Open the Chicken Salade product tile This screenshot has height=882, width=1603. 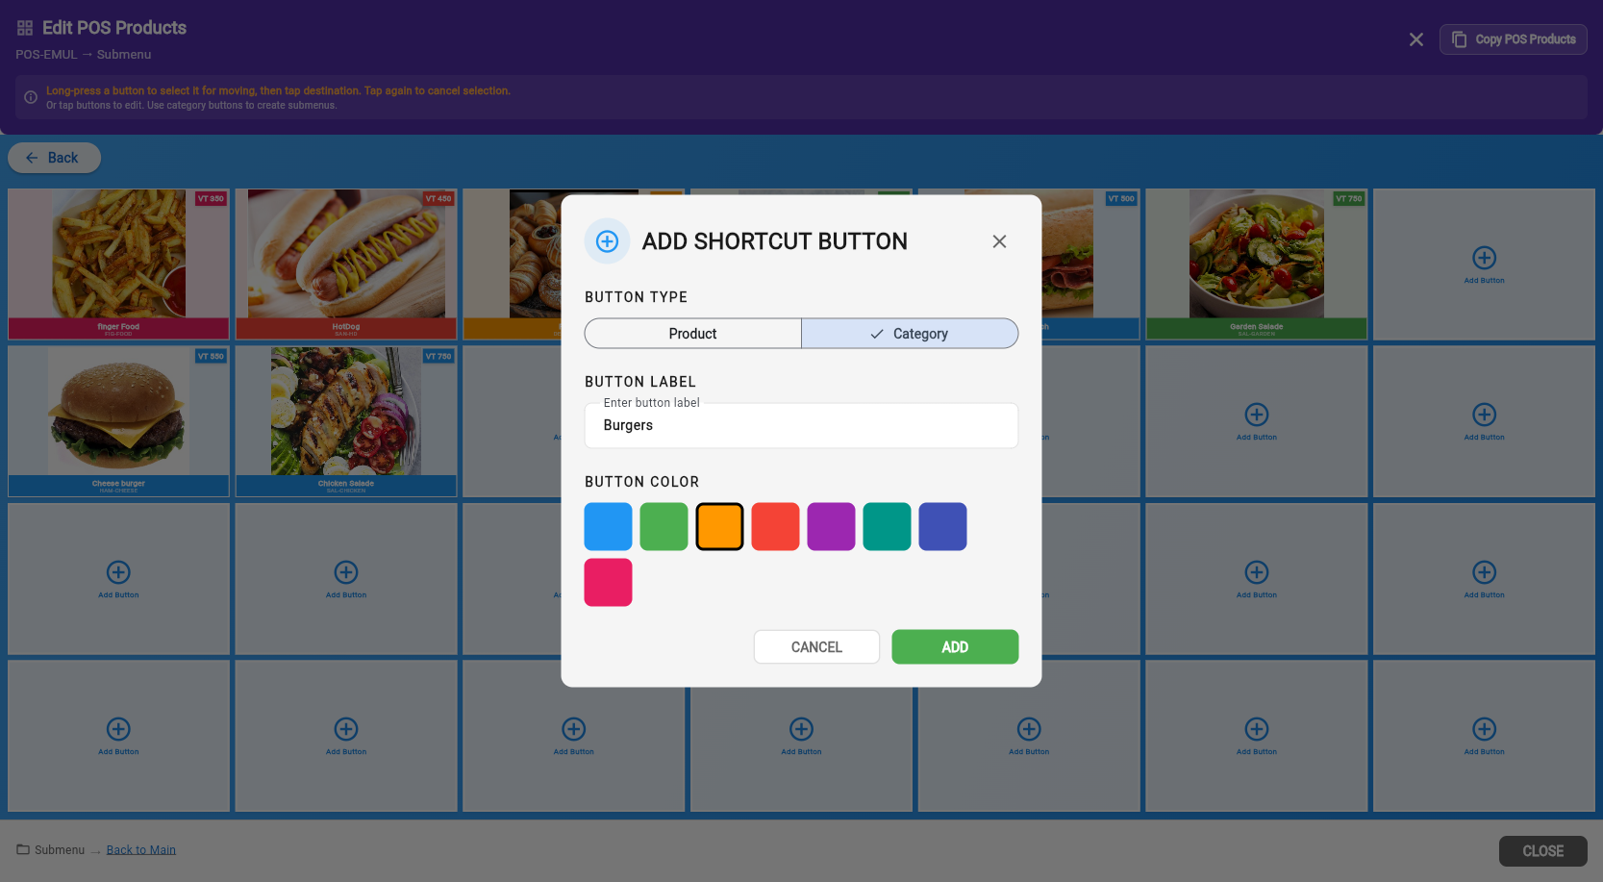click(x=346, y=421)
